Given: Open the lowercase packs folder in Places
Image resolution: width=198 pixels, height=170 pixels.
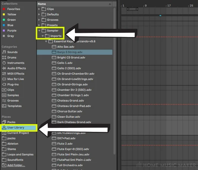Looking at the screenshot, I should point(9,138).
